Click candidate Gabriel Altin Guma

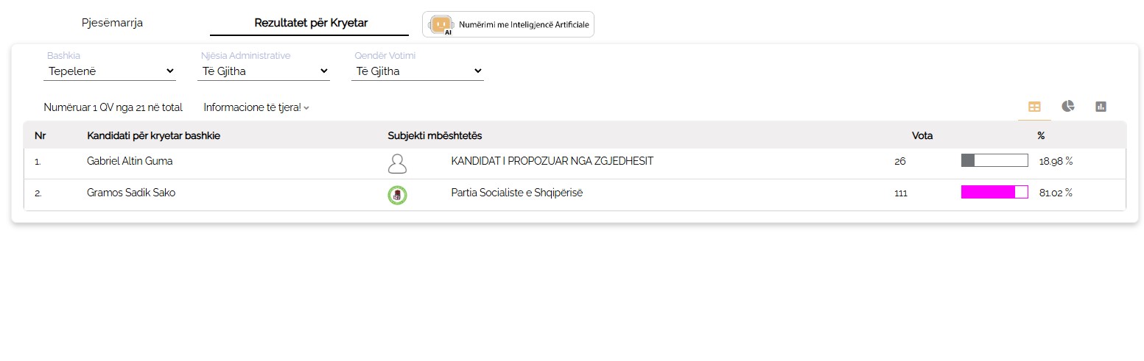pos(130,161)
